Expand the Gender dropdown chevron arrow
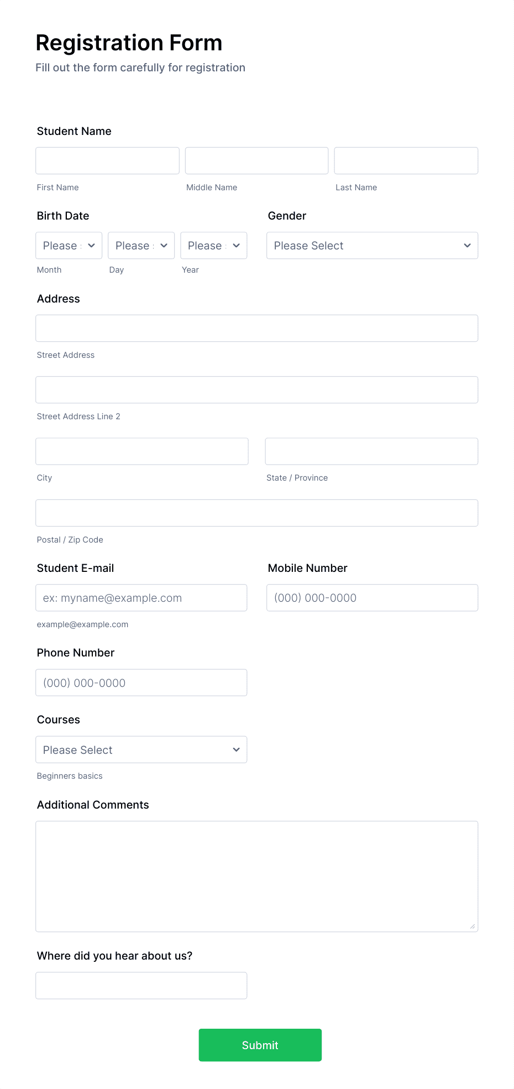The width and height of the screenshot is (514, 1089). pyautogui.click(x=467, y=245)
